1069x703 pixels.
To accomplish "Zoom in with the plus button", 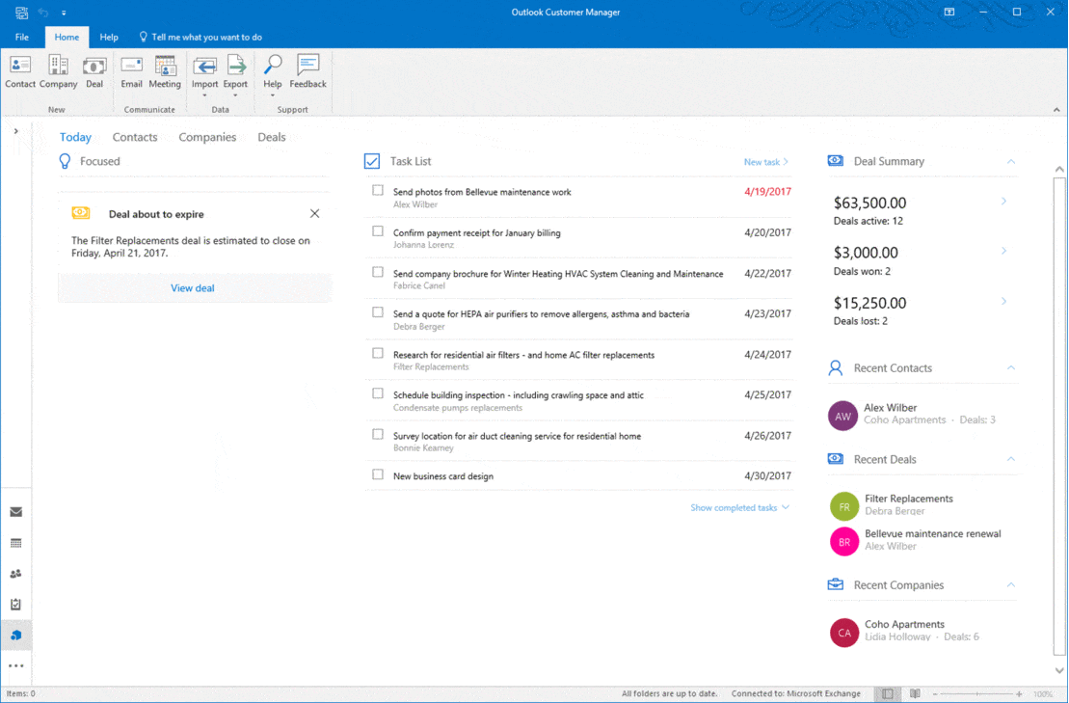I will click(1019, 694).
